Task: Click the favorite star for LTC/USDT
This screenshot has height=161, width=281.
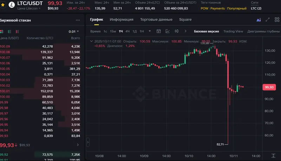Action: [3, 5]
